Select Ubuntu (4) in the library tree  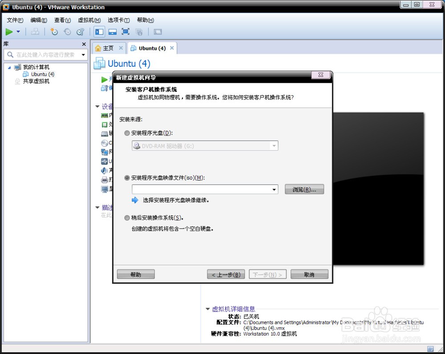click(43, 74)
